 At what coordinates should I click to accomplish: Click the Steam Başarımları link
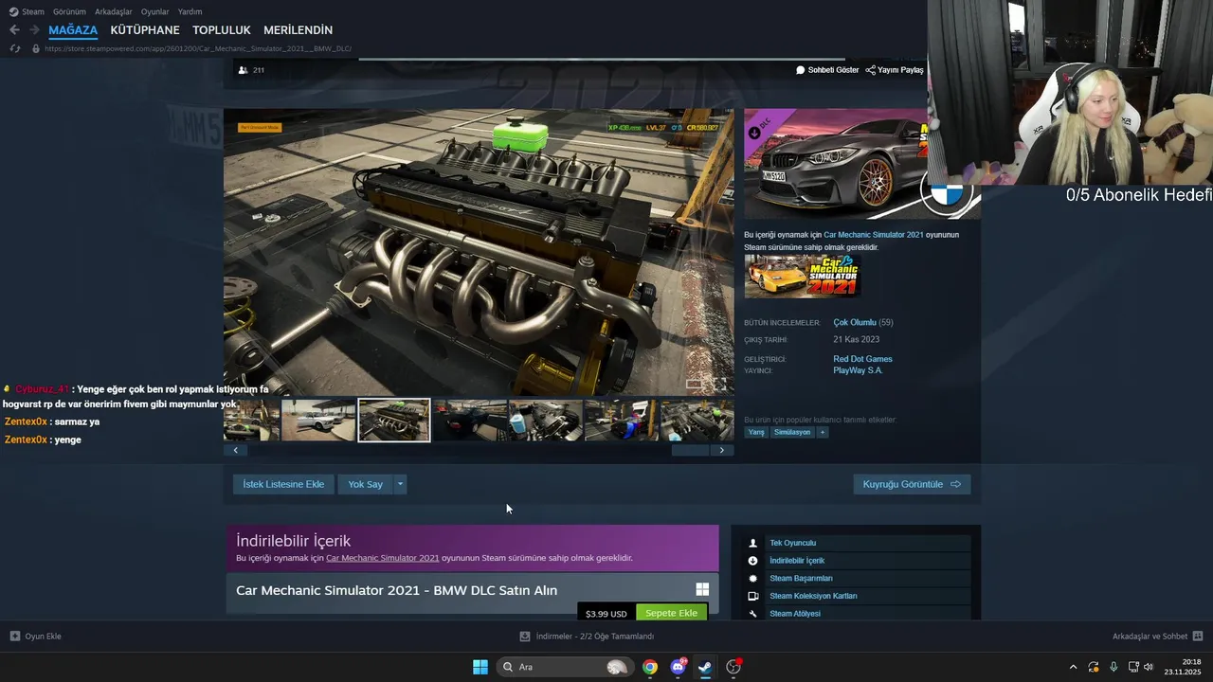(801, 578)
